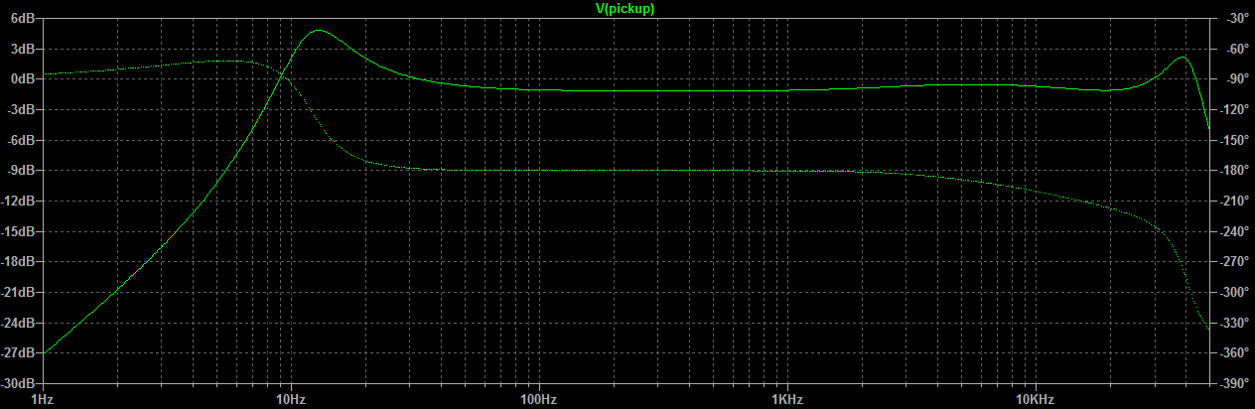Select the -3dB magnitude axis label

22,109
